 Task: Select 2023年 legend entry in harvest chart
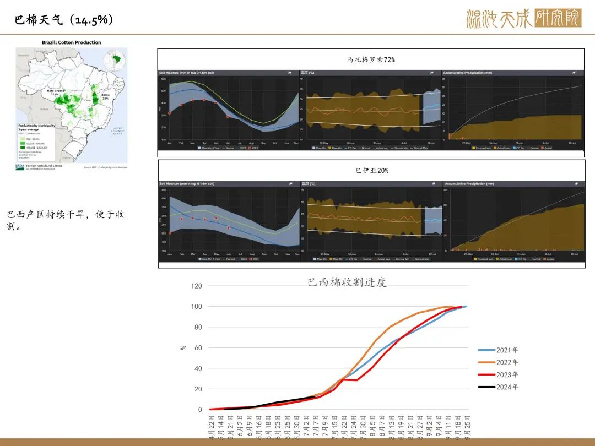498,375
